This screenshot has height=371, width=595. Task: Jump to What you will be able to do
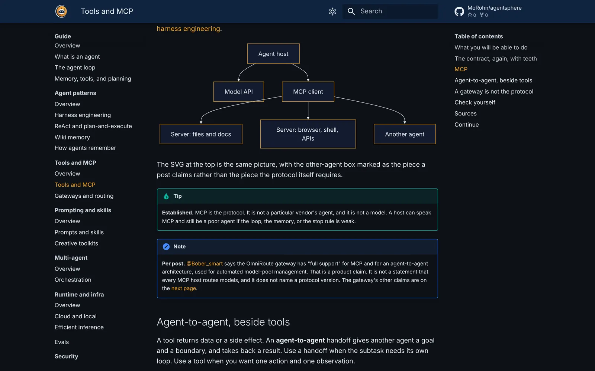pyautogui.click(x=491, y=47)
